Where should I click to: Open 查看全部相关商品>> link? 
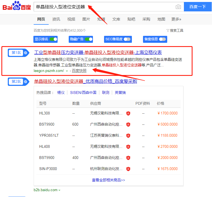point(109,180)
